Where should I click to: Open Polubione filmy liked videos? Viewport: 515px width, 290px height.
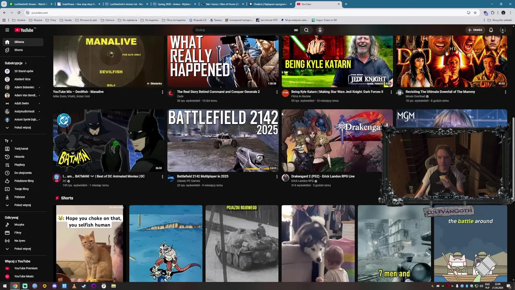pos(24,181)
